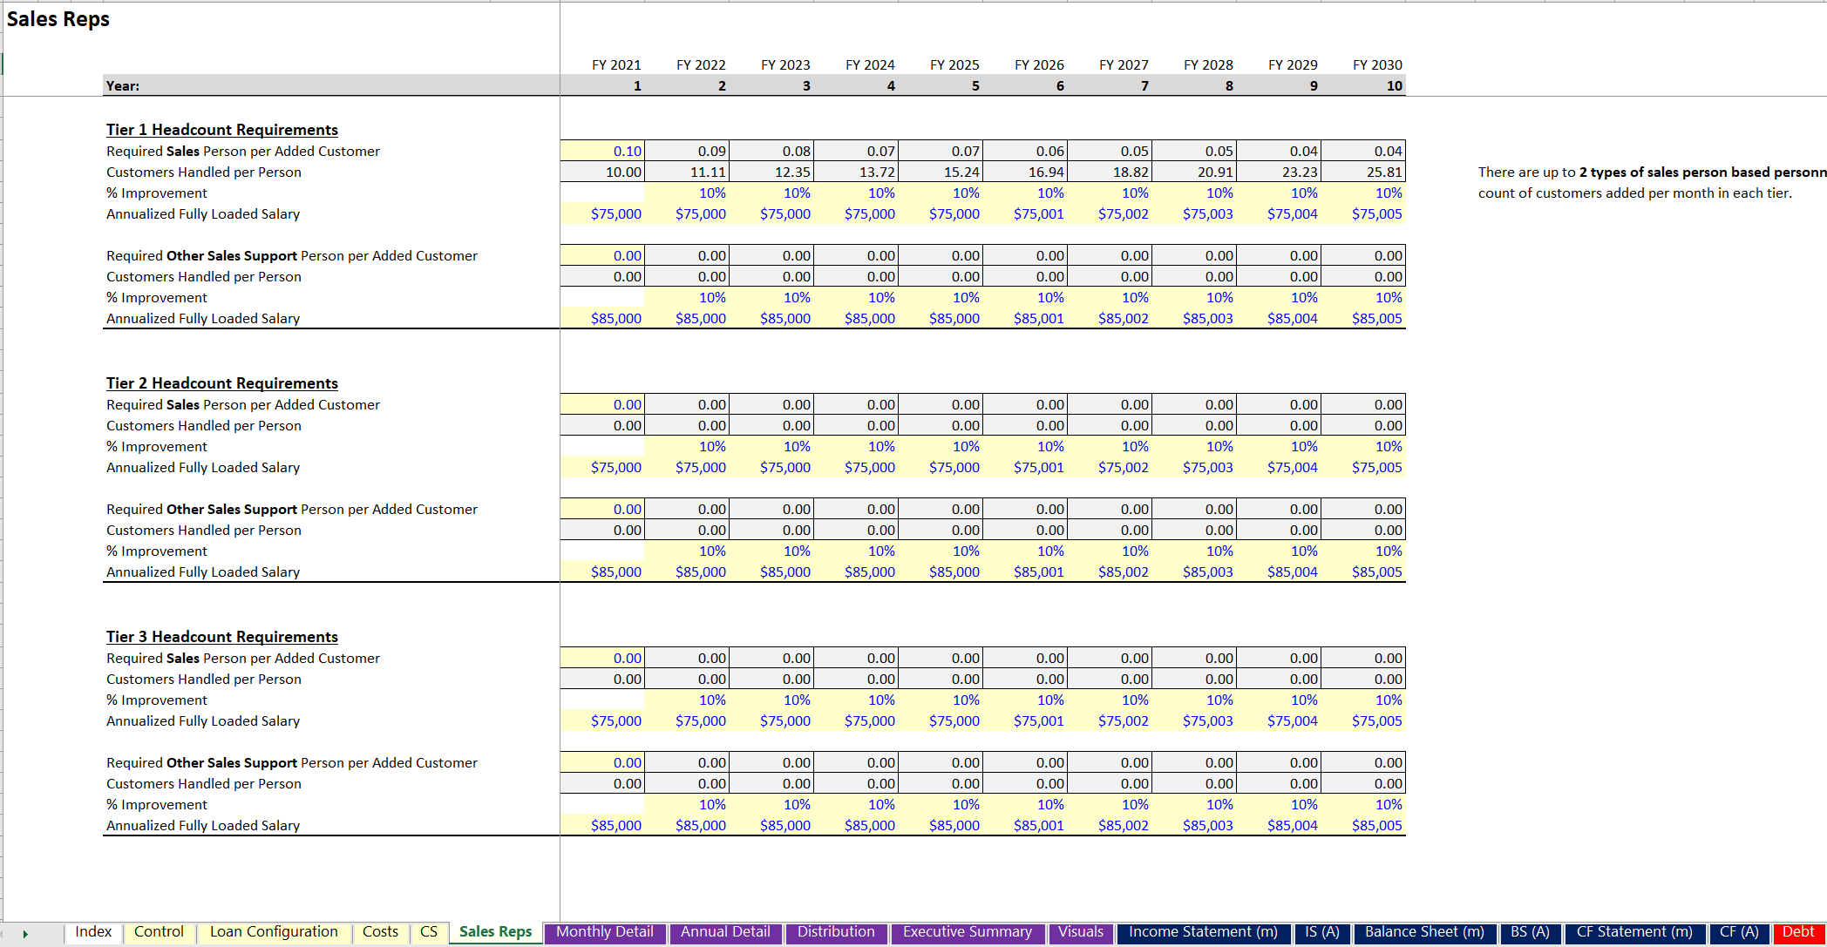Switch to the Annual Detail tab
1827x947 pixels.
(725, 931)
